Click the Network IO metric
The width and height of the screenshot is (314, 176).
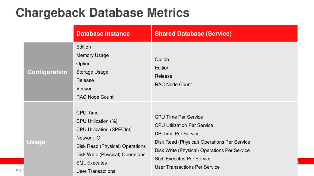88,138
